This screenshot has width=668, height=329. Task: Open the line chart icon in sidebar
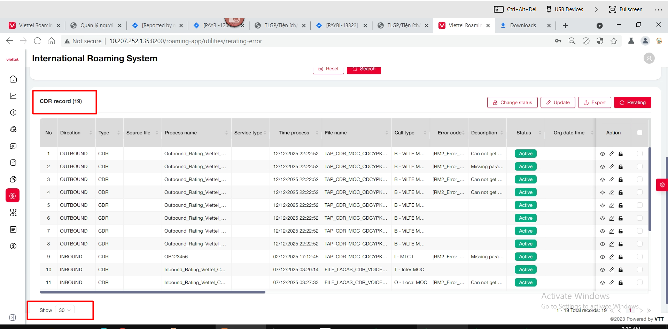13,96
